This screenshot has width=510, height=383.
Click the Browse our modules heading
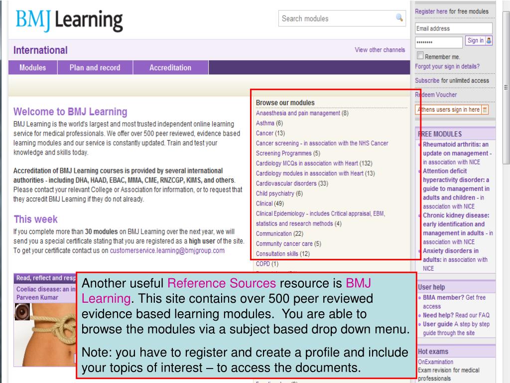coord(285,103)
